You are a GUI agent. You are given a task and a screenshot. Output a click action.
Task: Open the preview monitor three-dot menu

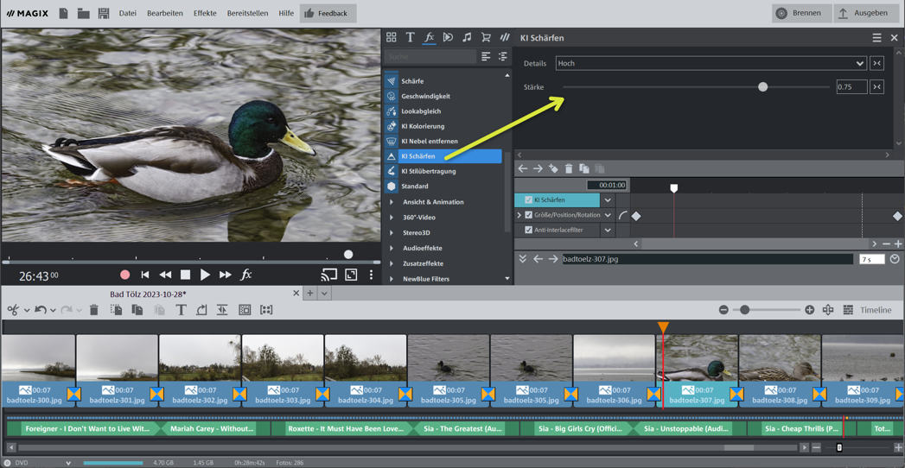tap(372, 275)
